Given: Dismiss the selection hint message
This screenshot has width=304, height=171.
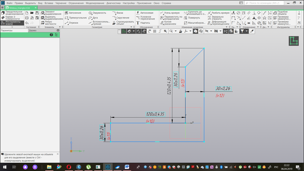Looking at the screenshot, I should click(x=58, y=154).
